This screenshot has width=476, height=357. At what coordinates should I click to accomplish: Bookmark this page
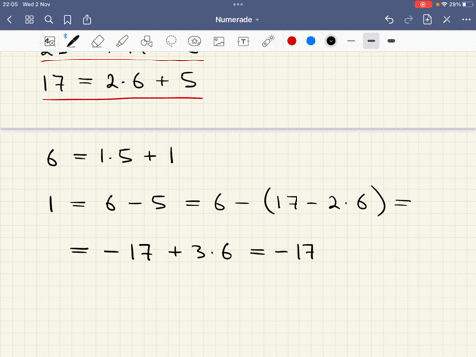67,20
